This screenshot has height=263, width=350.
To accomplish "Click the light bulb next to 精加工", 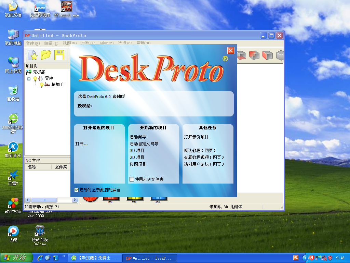I will [x=41, y=85].
